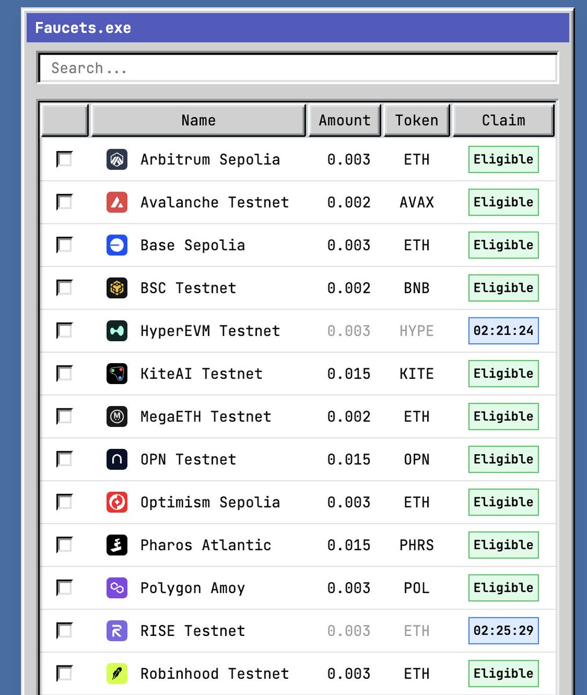The width and height of the screenshot is (587, 695).
Task: Click the Pharos Atlantic name text
Action: [206, 545]
